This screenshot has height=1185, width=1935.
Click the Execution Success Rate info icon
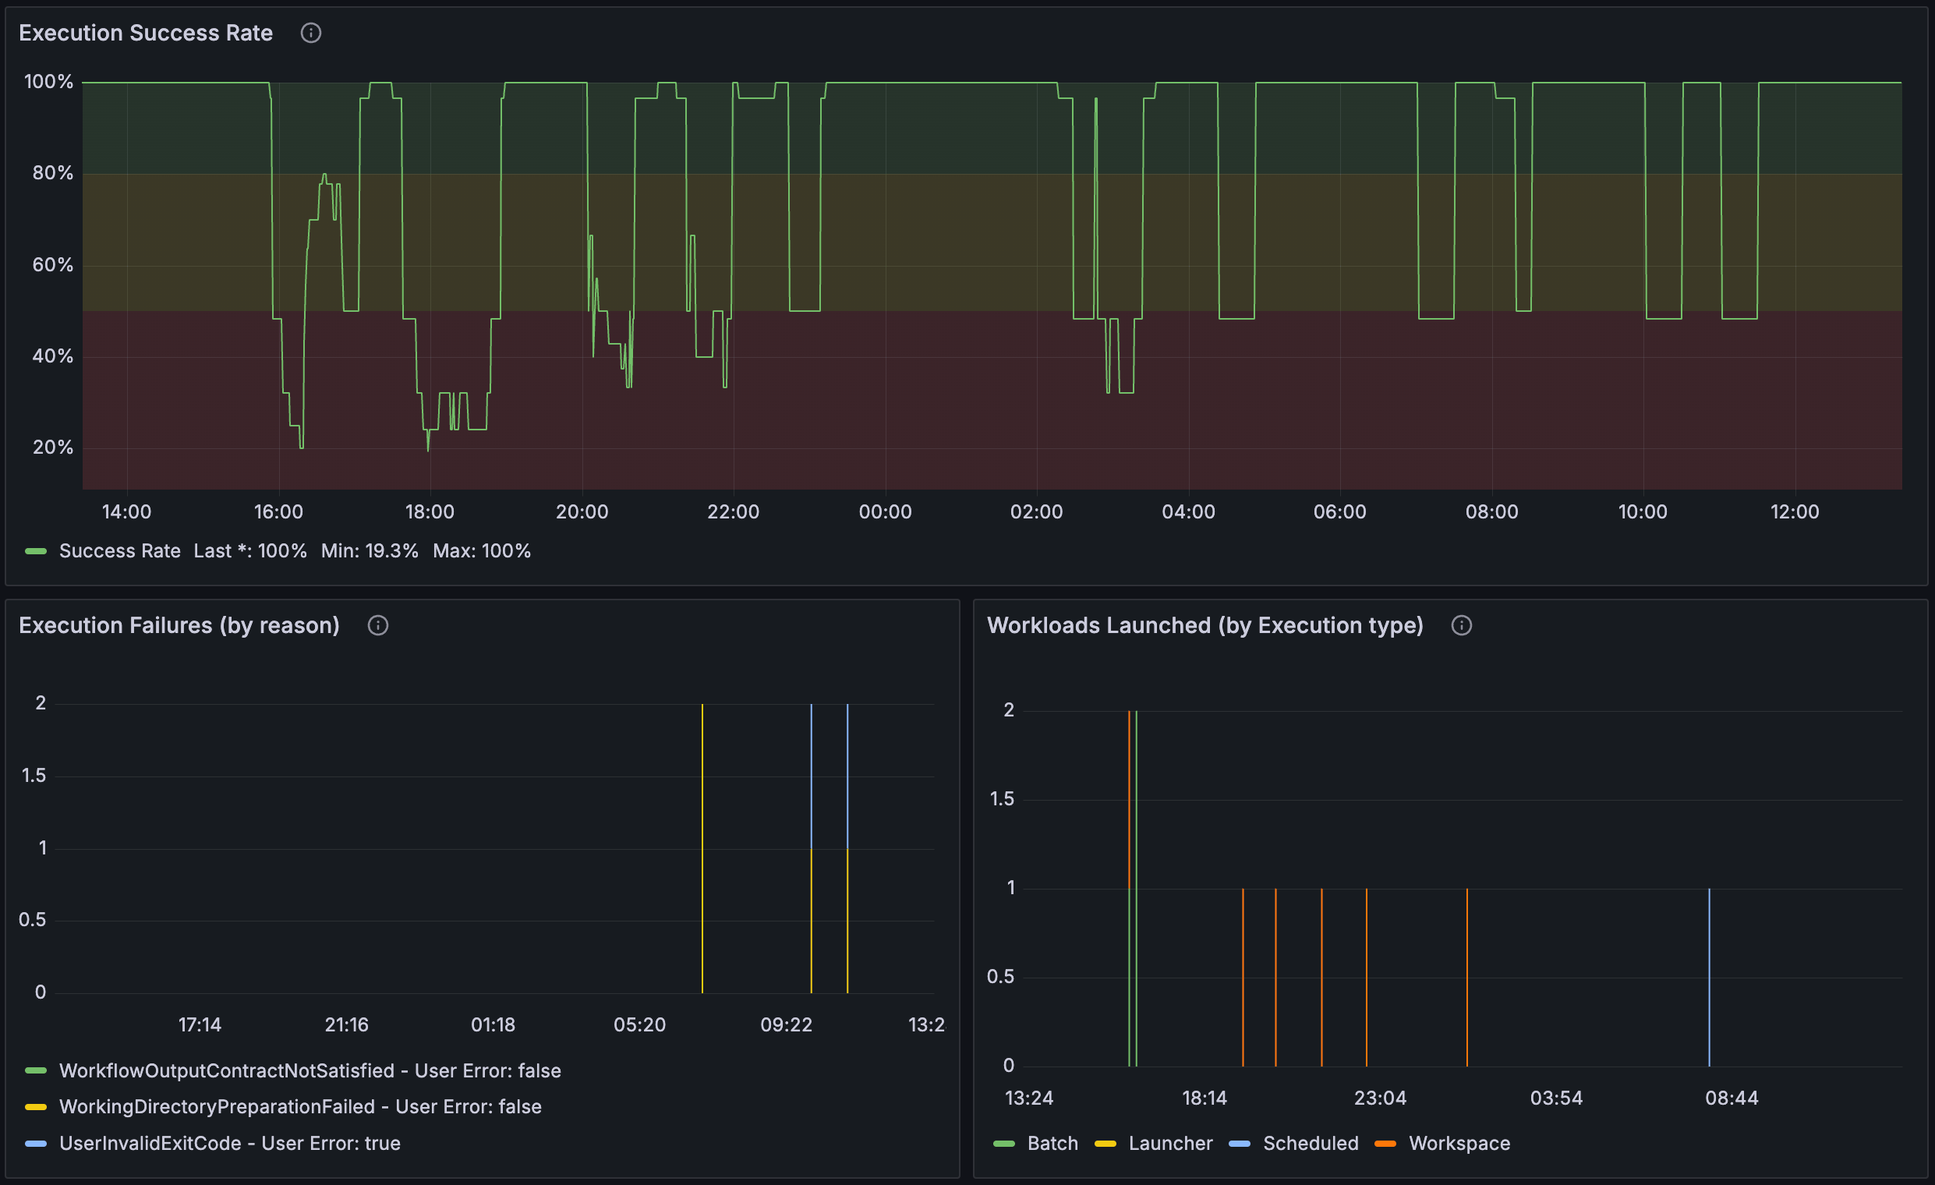pyautogui.click(x=311, y=33)
